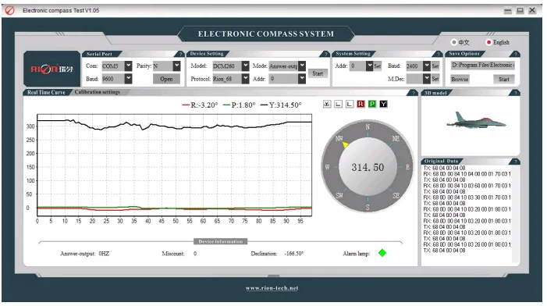Click the scissors icon above the compass
The height and width of the screenshot is (306, 547).
pos(327,104)
